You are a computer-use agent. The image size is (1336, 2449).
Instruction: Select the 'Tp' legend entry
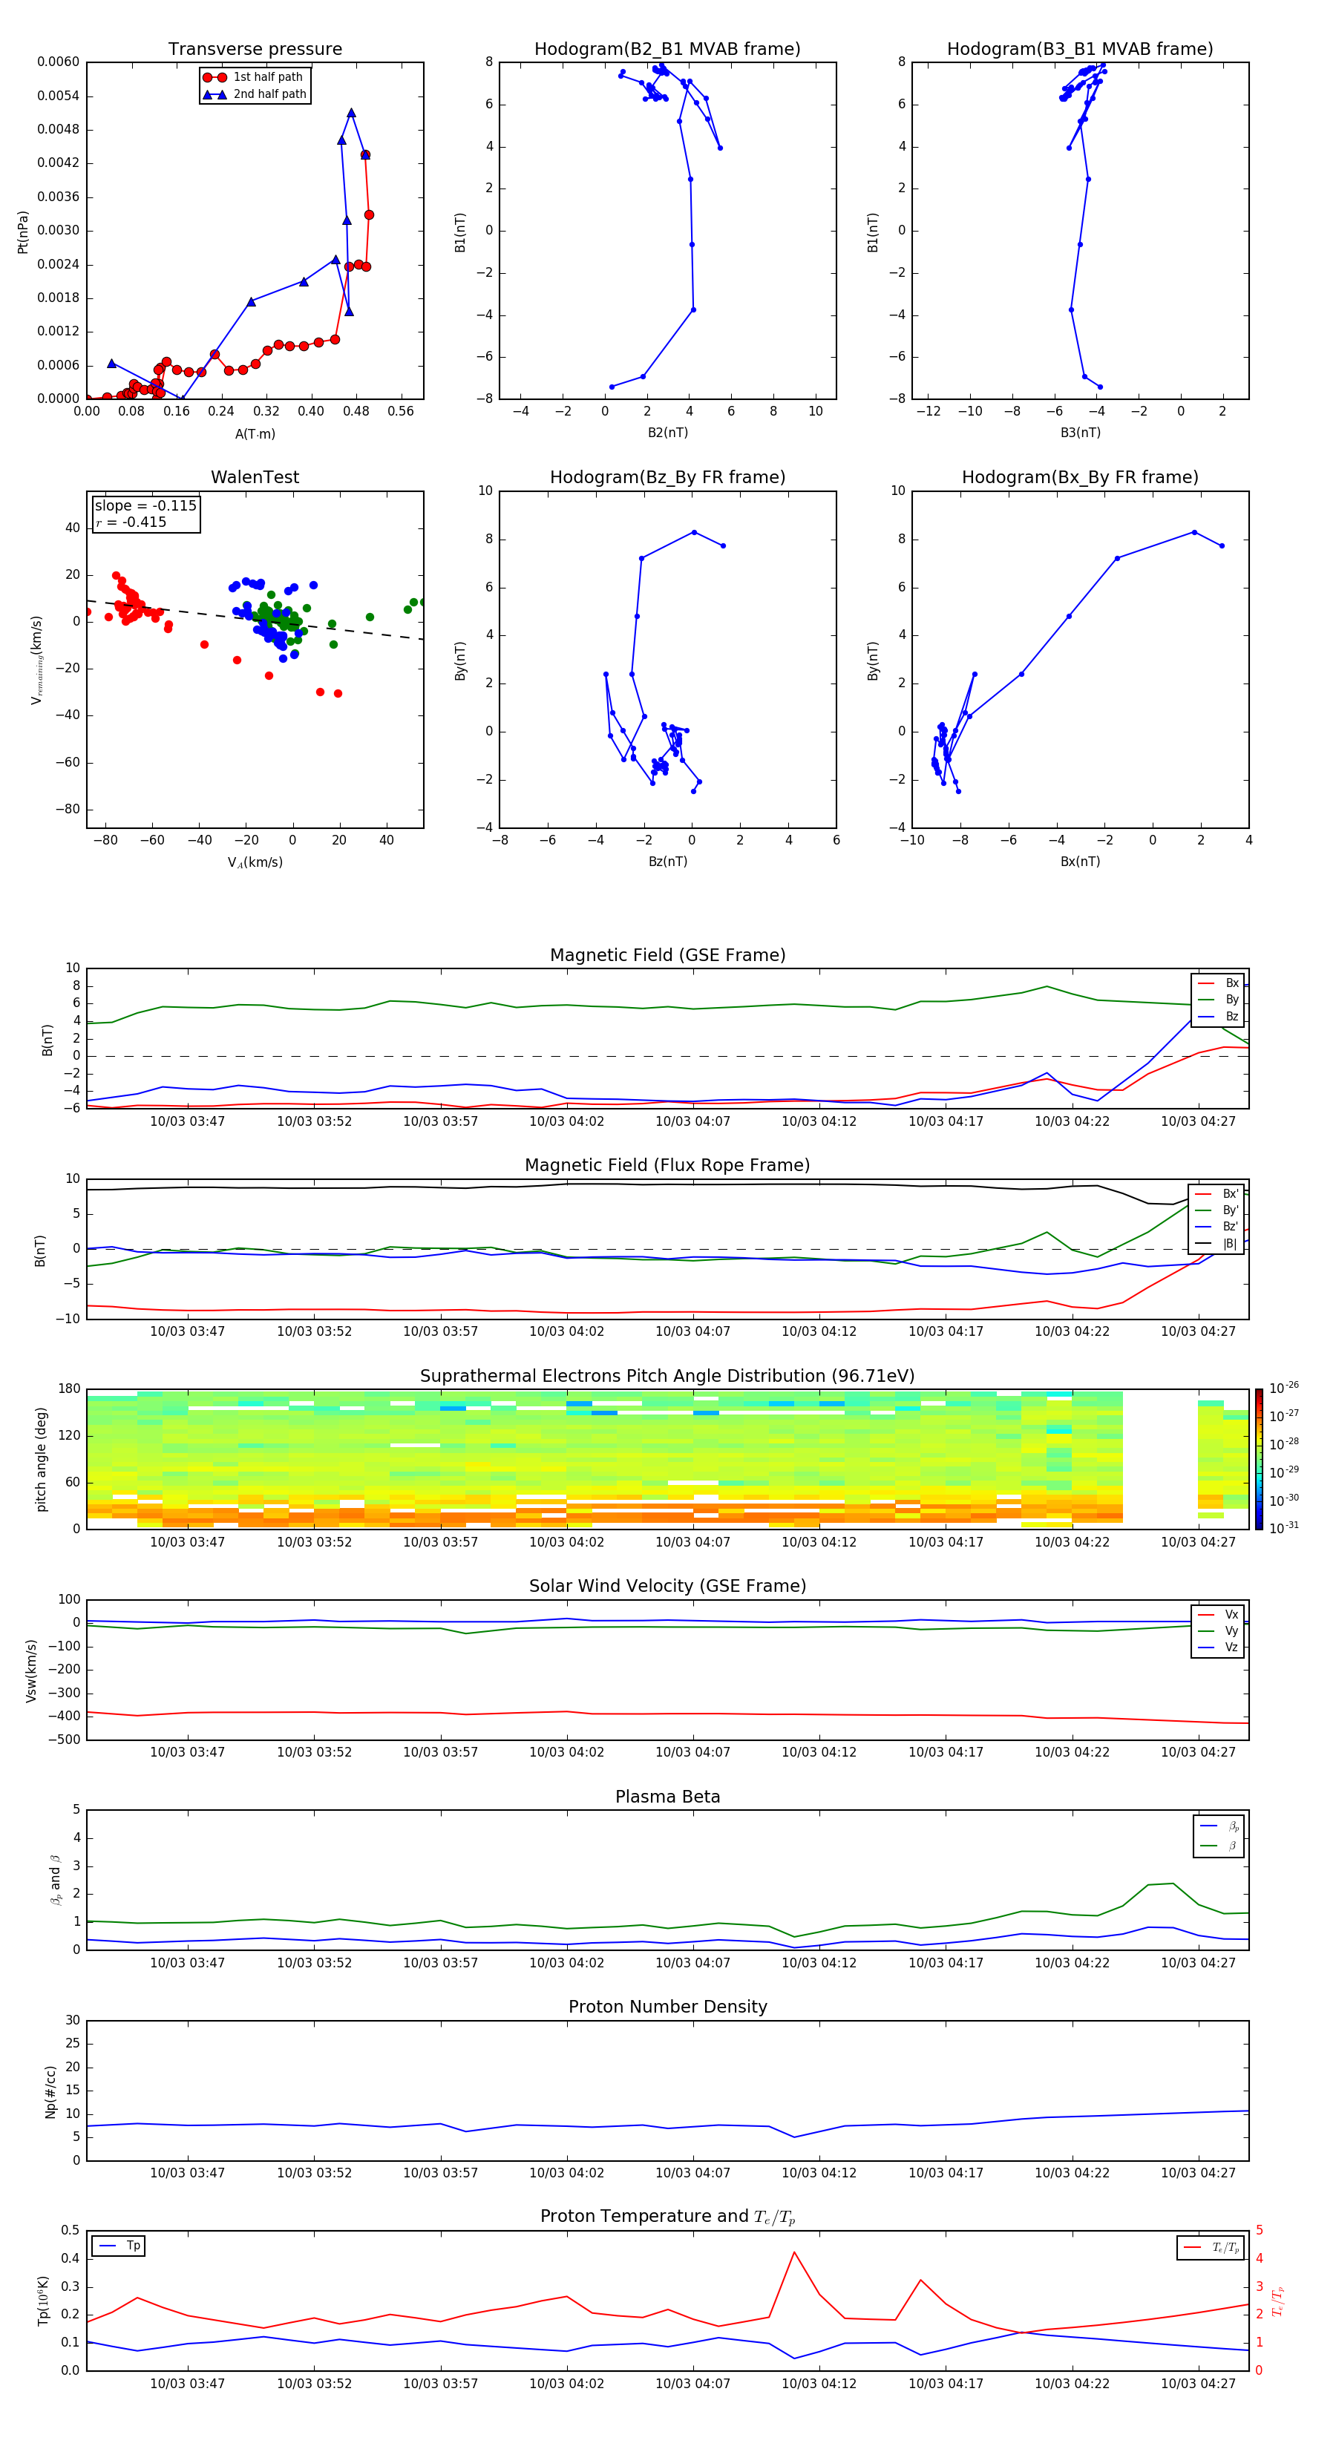pyautogui.click(x=119, y=2246)
